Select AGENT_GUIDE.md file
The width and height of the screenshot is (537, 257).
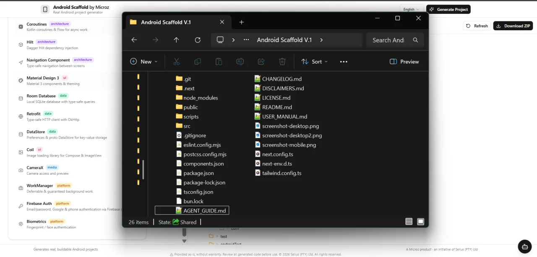(192, 210)
